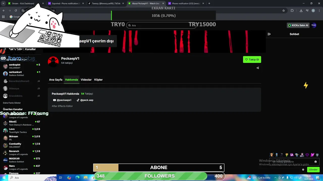This screenshot has height=181, width=323.
Task: Open the user avatar menu next to KICKs Satın Al
Action: (314, 25)
